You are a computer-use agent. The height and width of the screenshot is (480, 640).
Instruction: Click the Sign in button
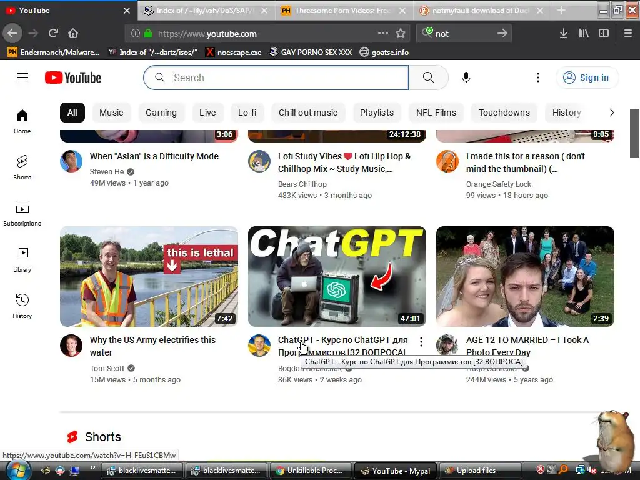coord(587,77)
